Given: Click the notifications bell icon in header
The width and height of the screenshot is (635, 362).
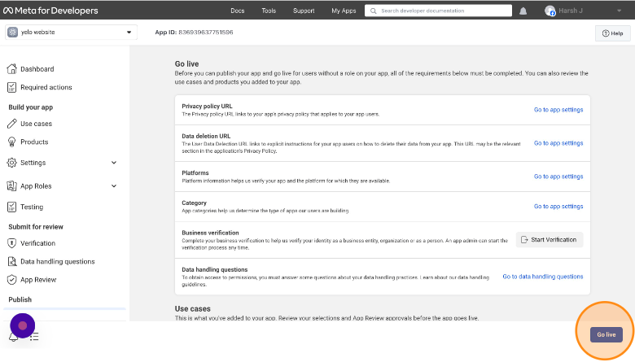Looking at the screenshot, I should coord(523,11).
